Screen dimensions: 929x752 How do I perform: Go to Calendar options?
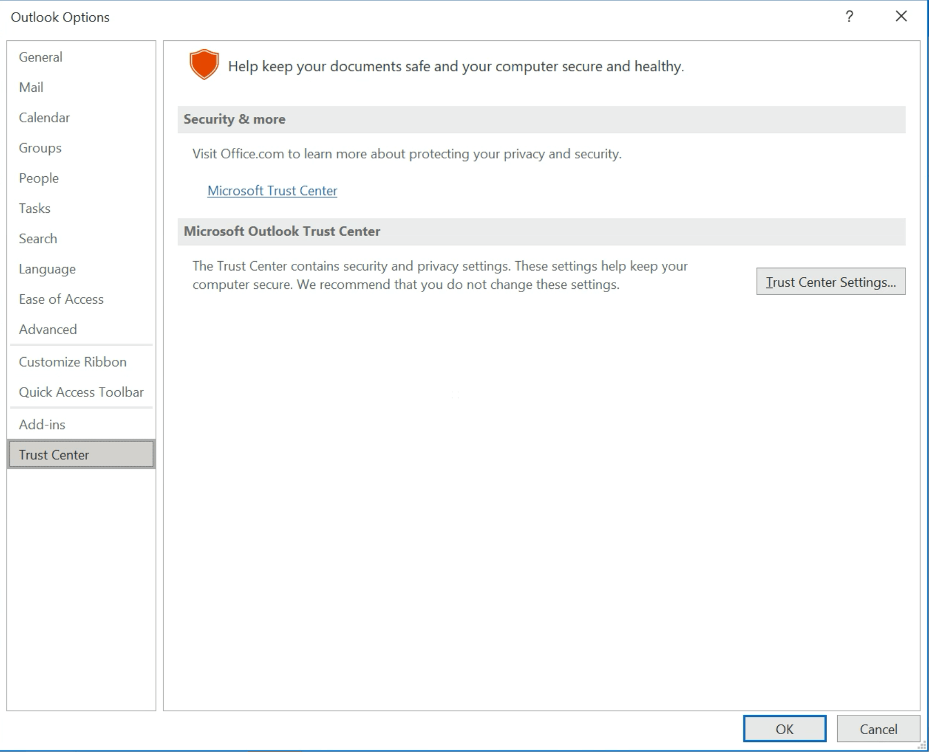point(81,117)
